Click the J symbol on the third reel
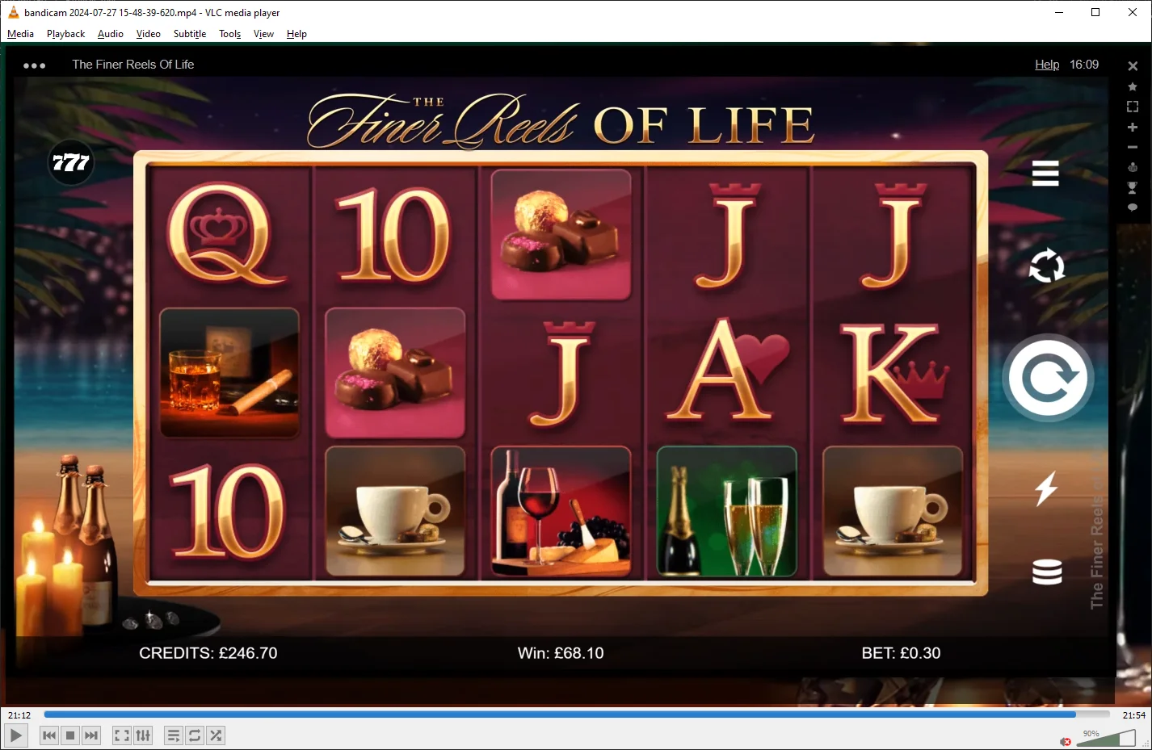This screenshot has width=1152, height=750. [562, 373]
